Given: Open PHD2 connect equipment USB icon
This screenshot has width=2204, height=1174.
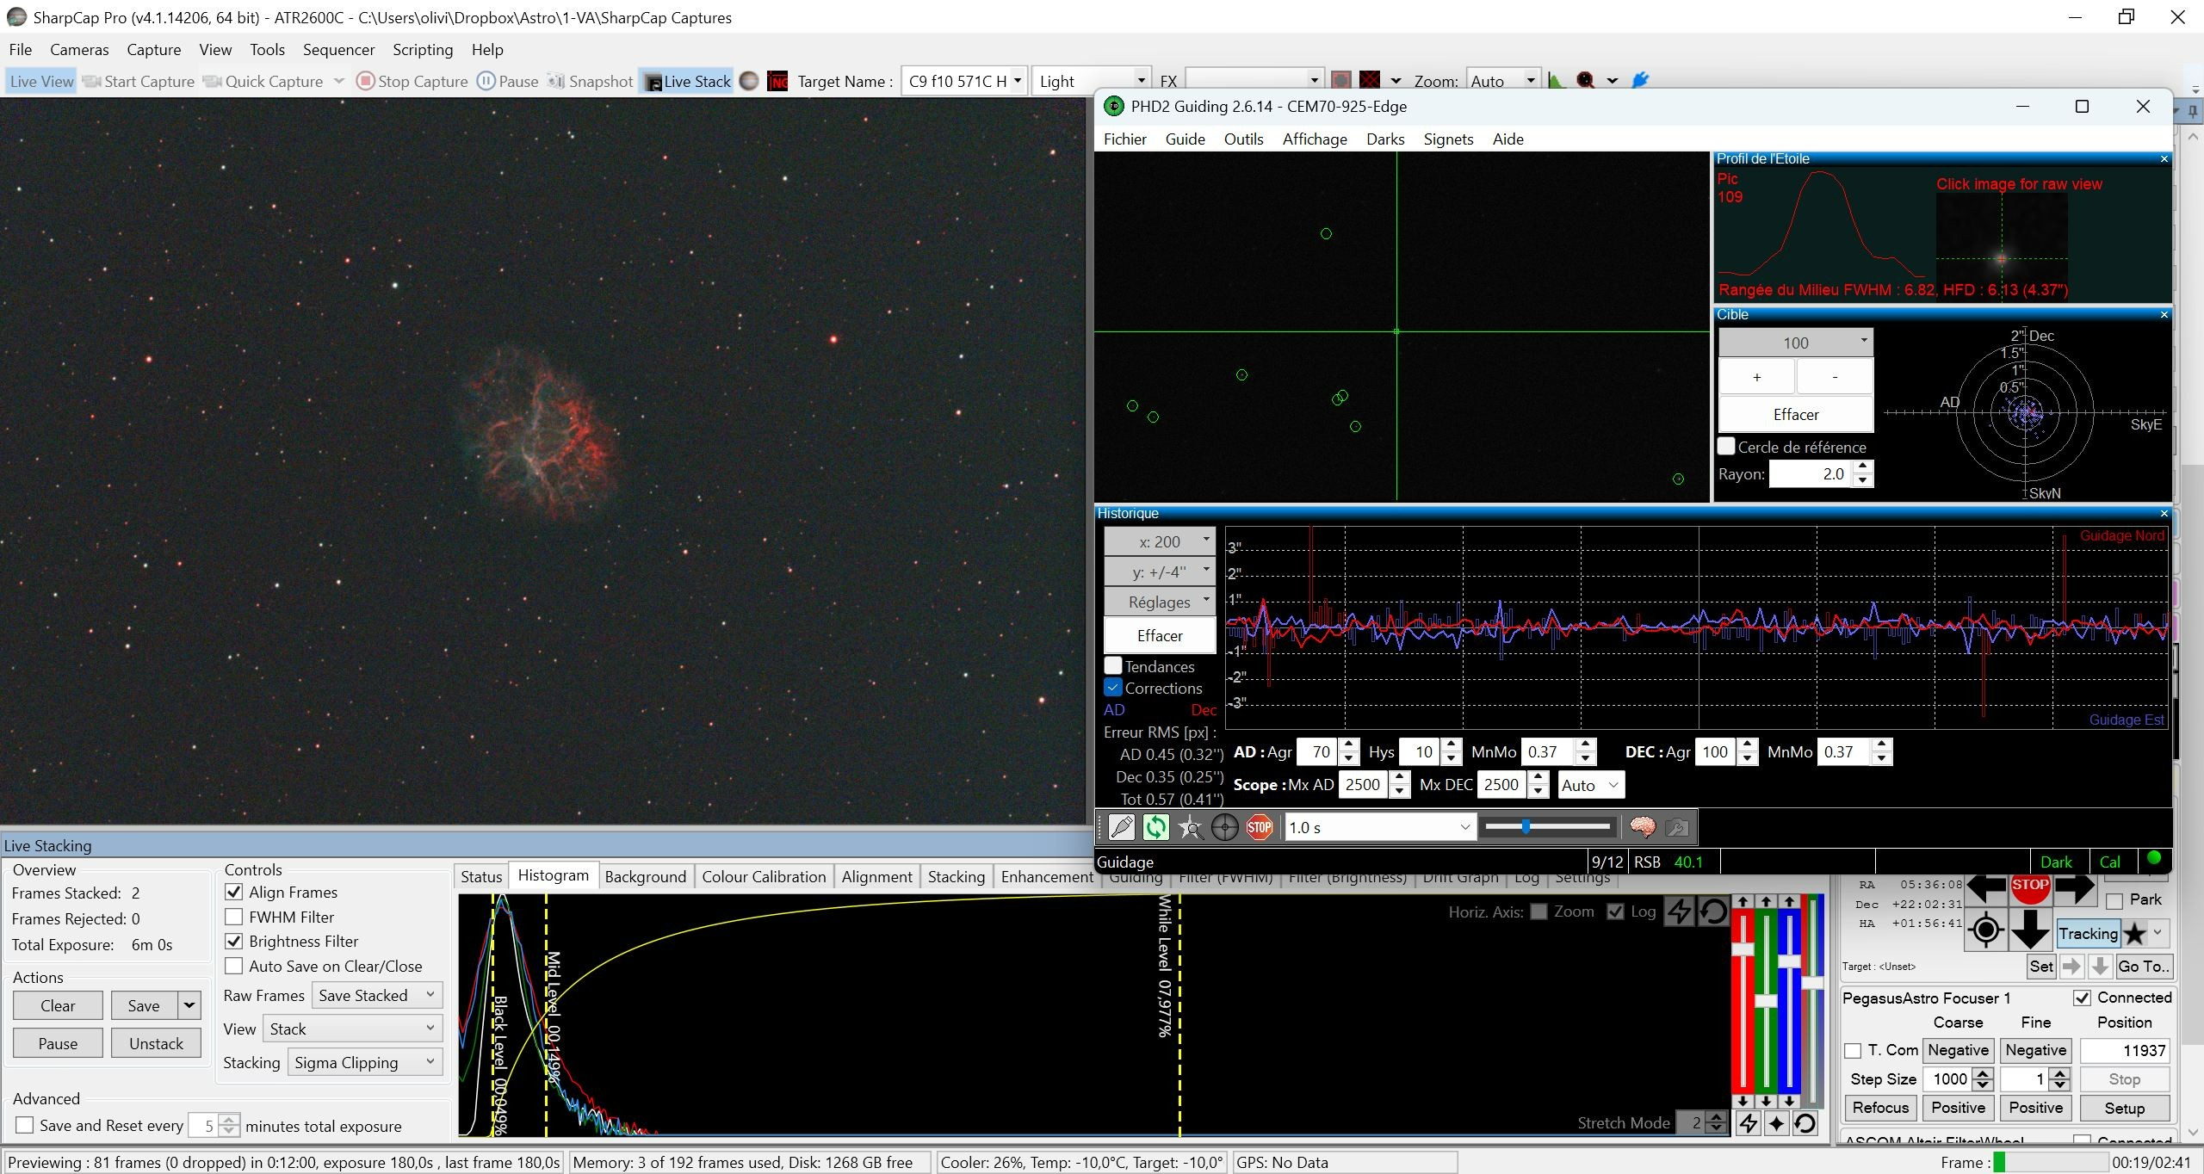Looking at the screenshot, I should [1121, 828].
